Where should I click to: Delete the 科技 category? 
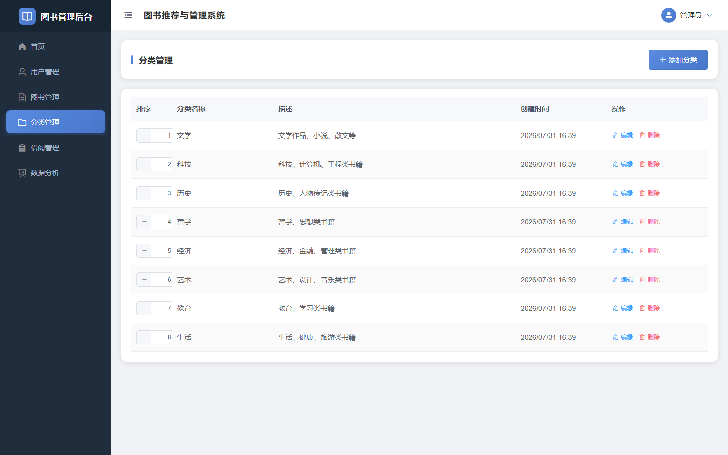coord(650,164)
